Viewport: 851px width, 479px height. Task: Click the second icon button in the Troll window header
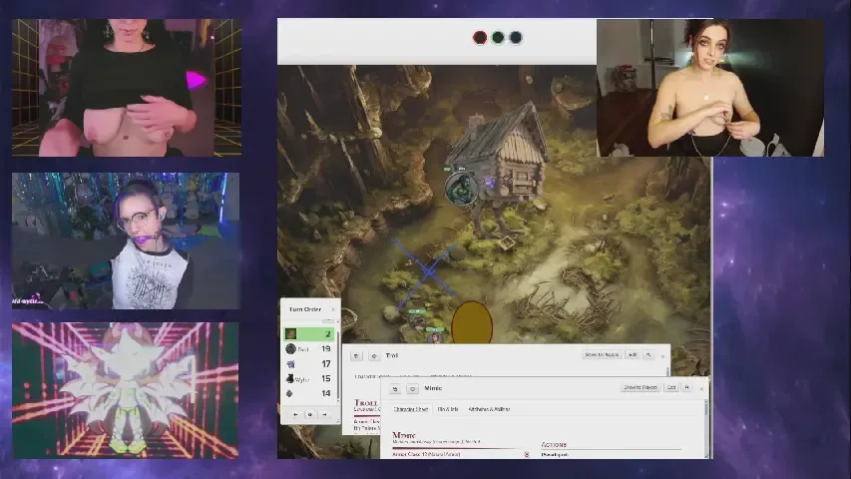pyautogui.click(x=373, y=355)
